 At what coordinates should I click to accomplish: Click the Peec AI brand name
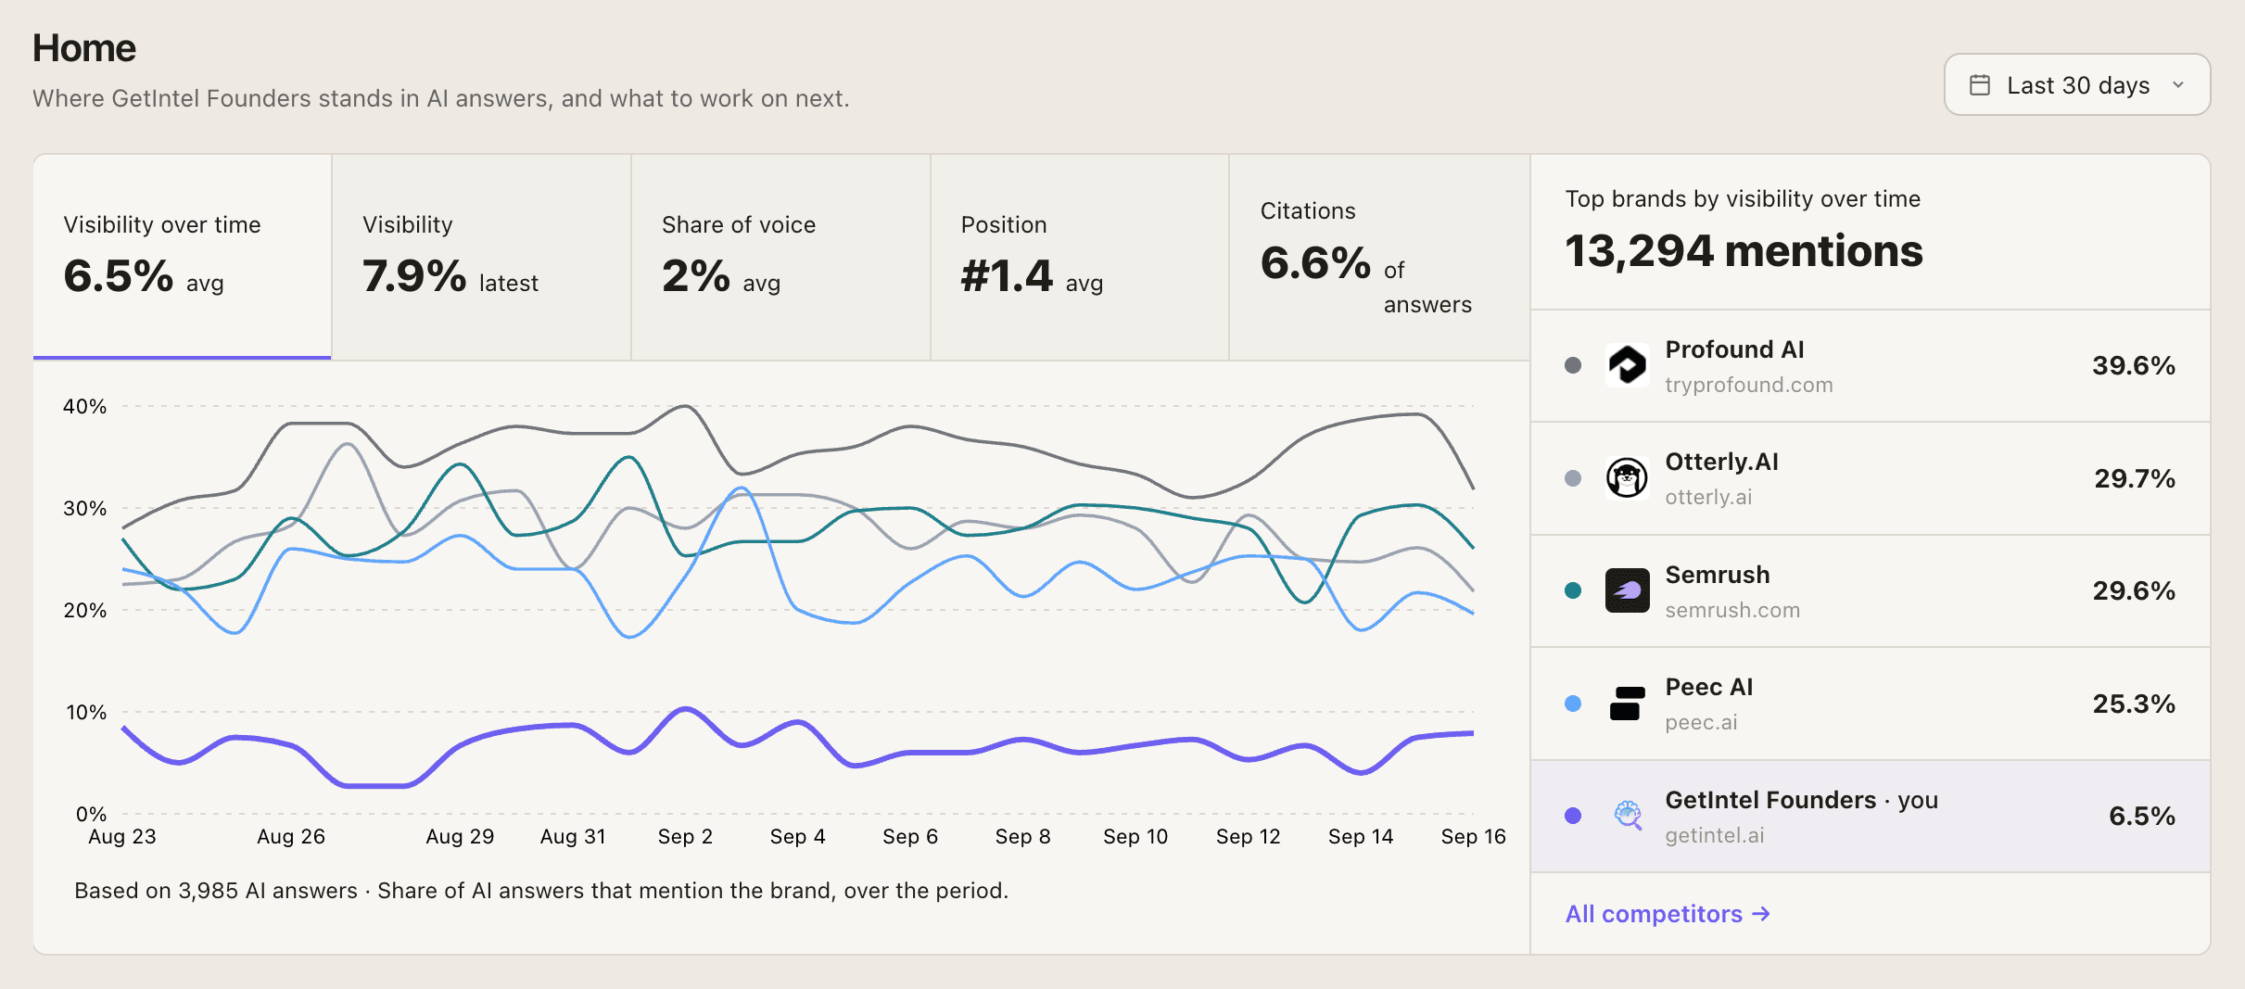[1708, 687]
